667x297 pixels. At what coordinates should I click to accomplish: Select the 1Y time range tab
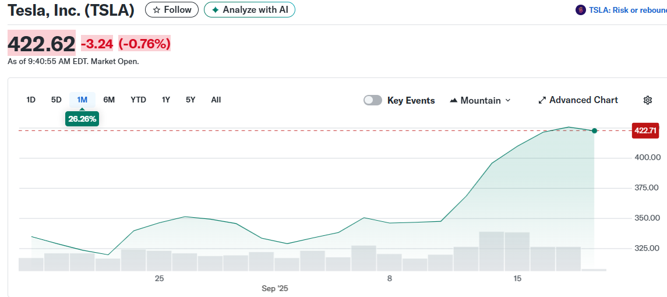166,100
